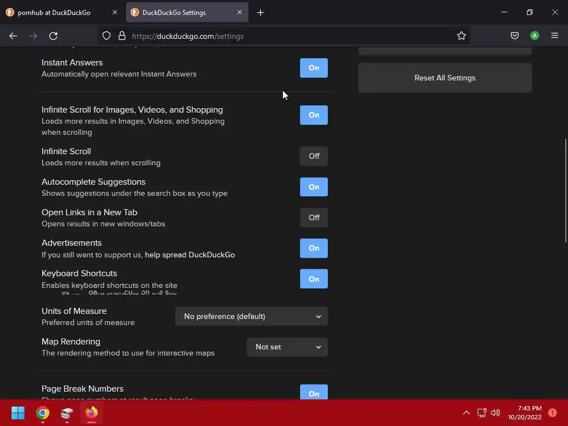The width and height of the screenshot is (568, 426).
Task: Toggle Page Break Numbers setting
Action: 314,392
